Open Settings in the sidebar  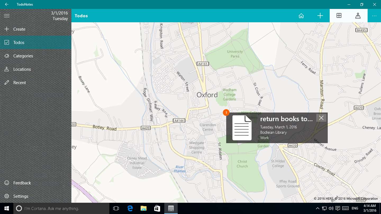[x=36, y=196]
